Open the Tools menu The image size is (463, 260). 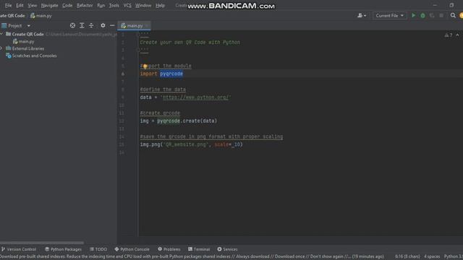click(x=114, y=5)
